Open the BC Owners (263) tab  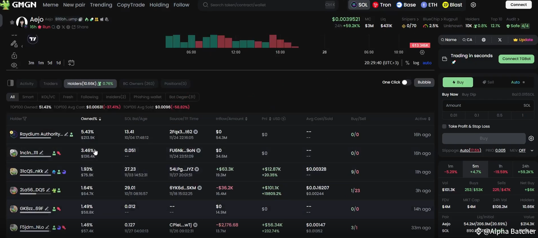139,83
